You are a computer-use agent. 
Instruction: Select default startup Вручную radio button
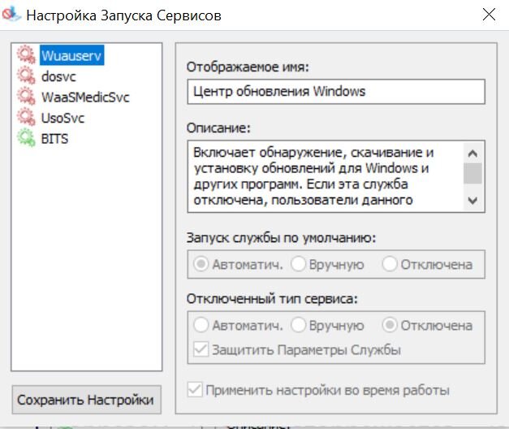pyautogui.click(x=298, y=263)
